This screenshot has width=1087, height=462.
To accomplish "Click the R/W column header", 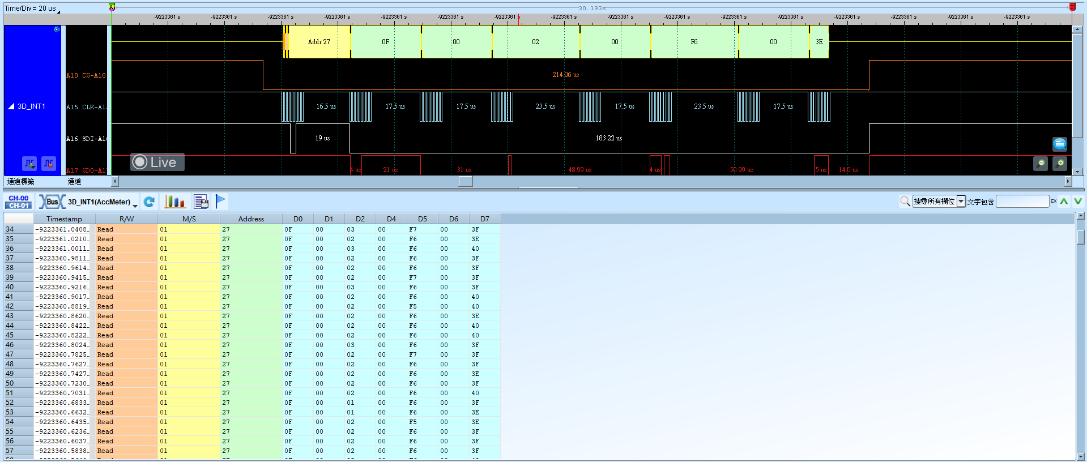I will pyautogui.click(x=126, y=219).
